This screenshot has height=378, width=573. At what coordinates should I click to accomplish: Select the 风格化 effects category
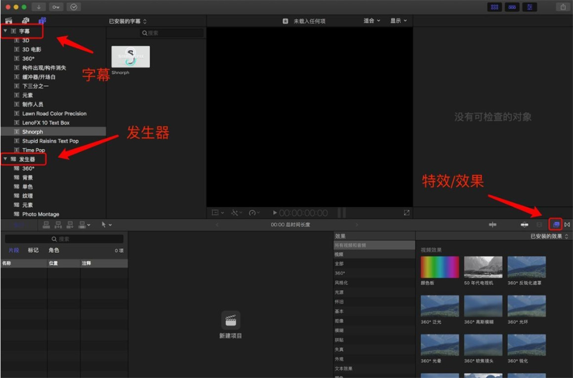341,283
